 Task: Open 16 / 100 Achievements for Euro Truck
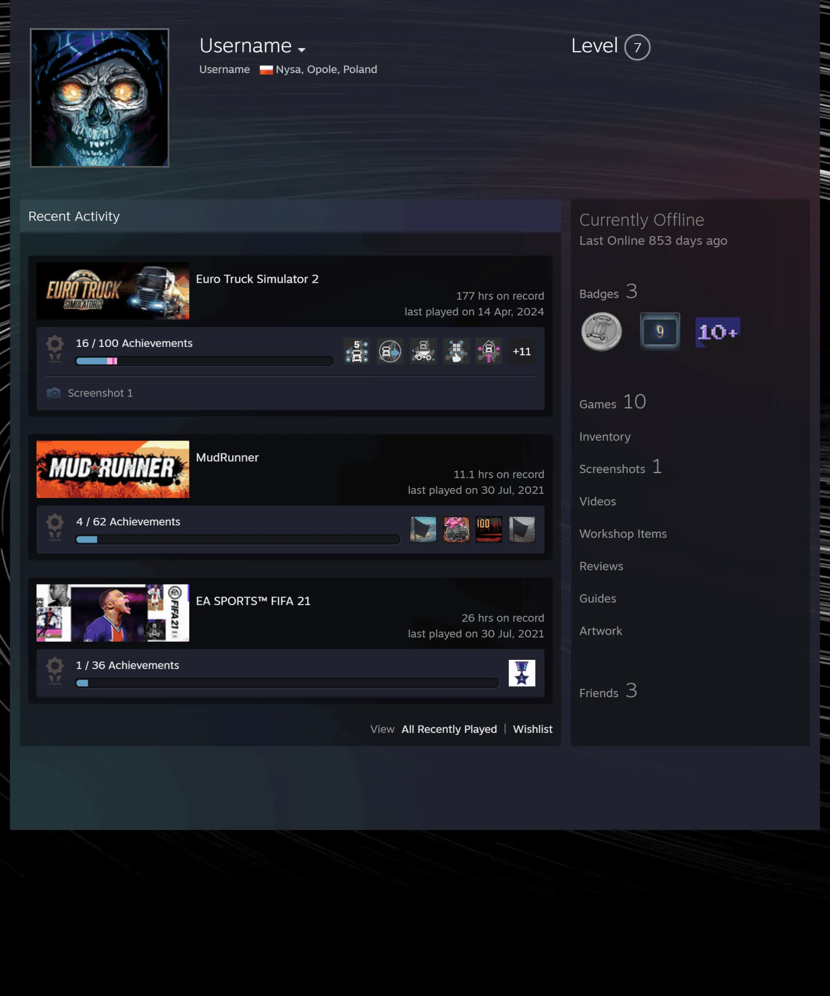tap(134, 343)
